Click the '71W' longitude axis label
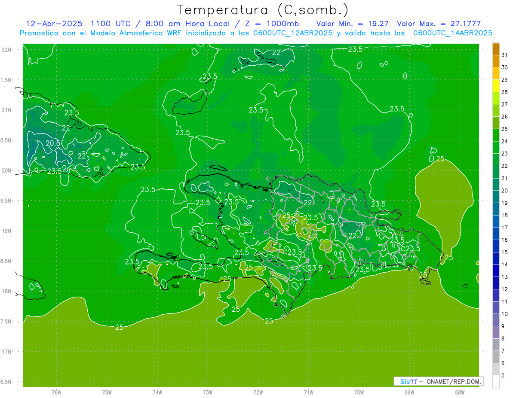This screenshot has height=398, width=516. 308,392
